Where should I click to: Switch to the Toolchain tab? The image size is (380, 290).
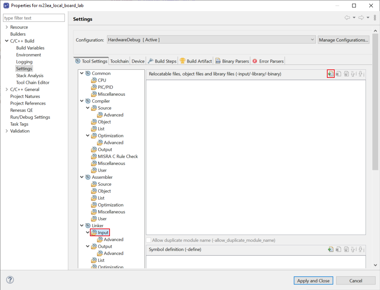[120, 61]
